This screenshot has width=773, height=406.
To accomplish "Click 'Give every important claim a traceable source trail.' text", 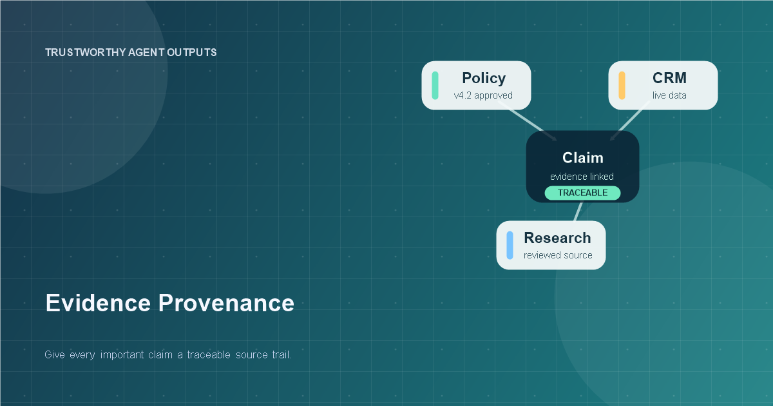I will pyautogui.click(x=168, y=355).
